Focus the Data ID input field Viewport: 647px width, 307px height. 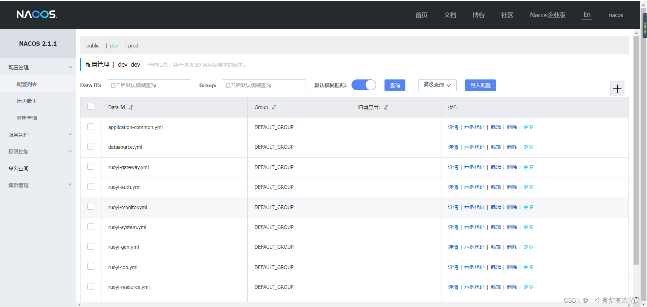pyautogui.click(x=149, y=85)
